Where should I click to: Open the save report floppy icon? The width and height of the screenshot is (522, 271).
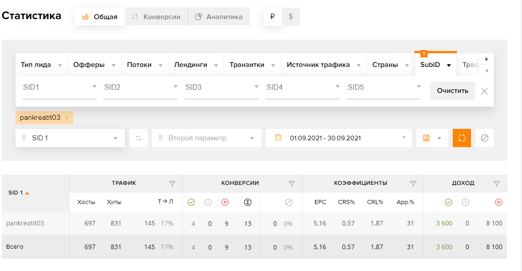pos(427,138)
